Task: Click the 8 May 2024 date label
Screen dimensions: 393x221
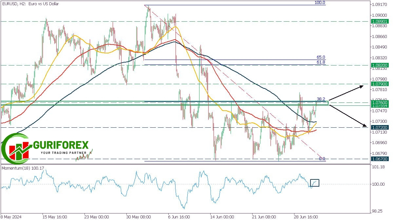Action: pyautogui.click(x=11, y=217)
